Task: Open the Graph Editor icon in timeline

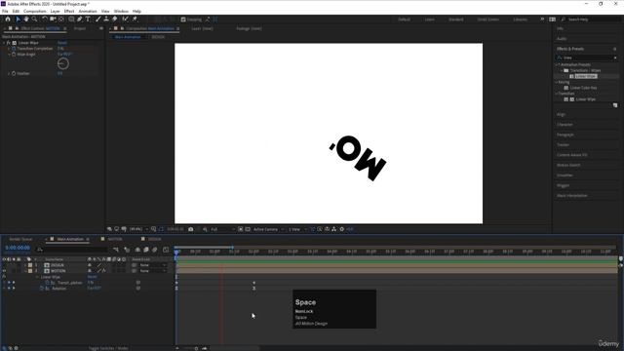Action: (x=166, y=250)
